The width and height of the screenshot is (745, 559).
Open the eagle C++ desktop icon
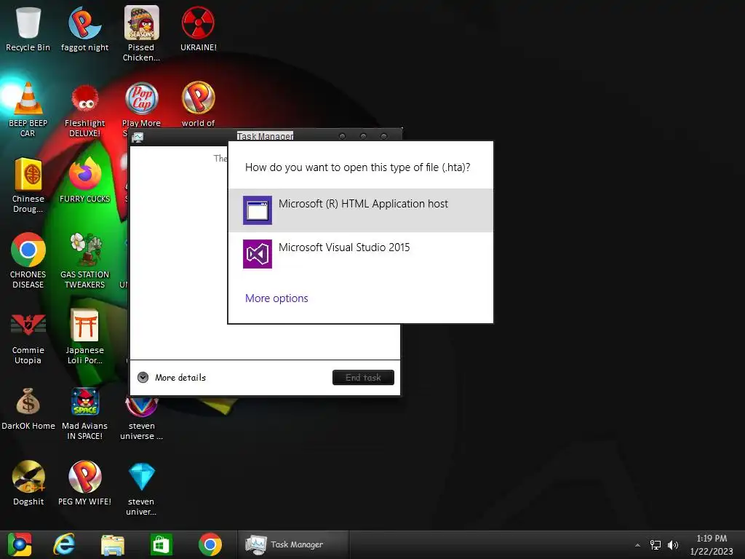click(28, 483)
